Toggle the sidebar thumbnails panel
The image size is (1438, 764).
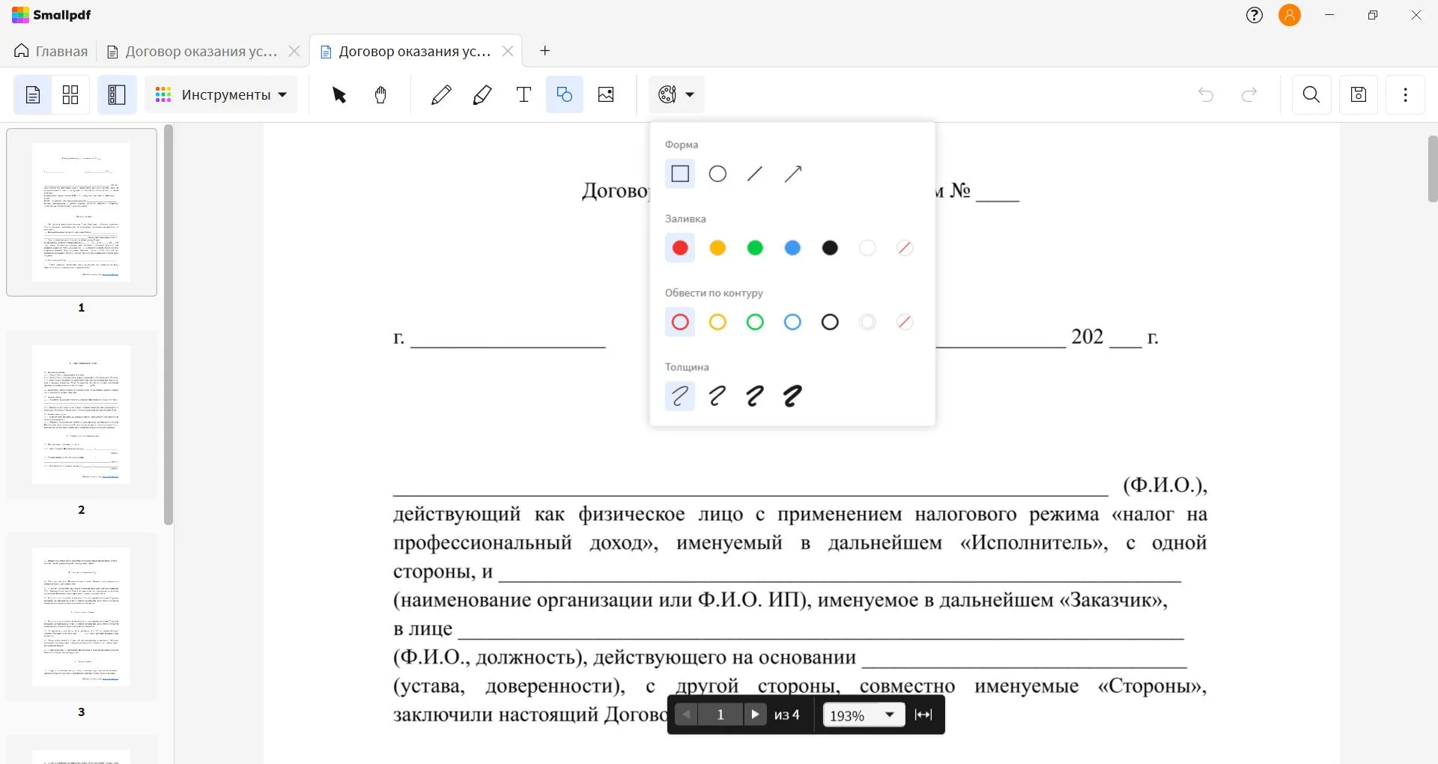[117, 94]
